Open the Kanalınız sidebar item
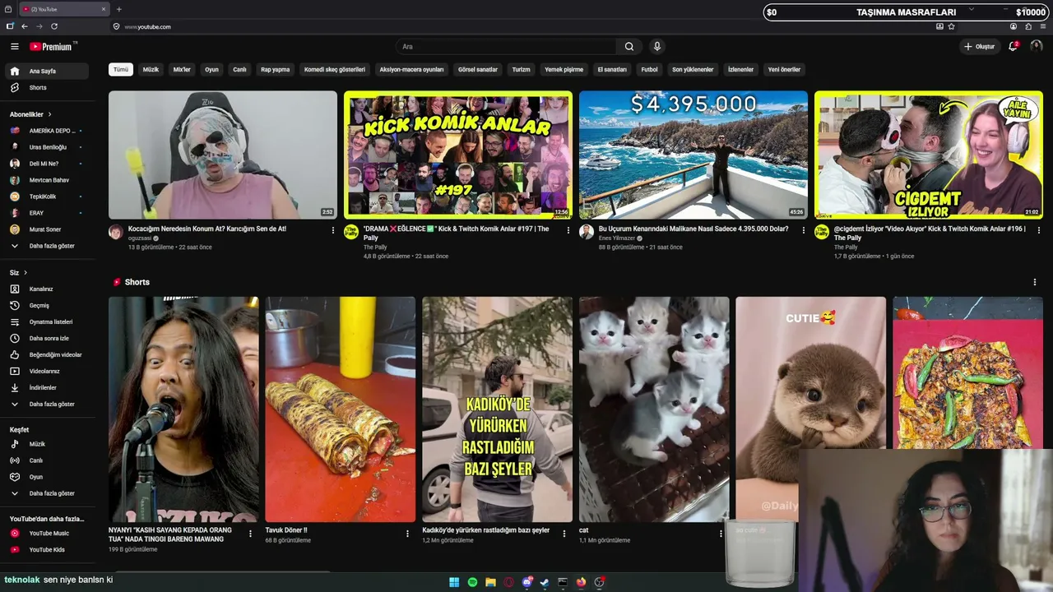Screen dimensions: 1053x592 (x=49, y=289)
